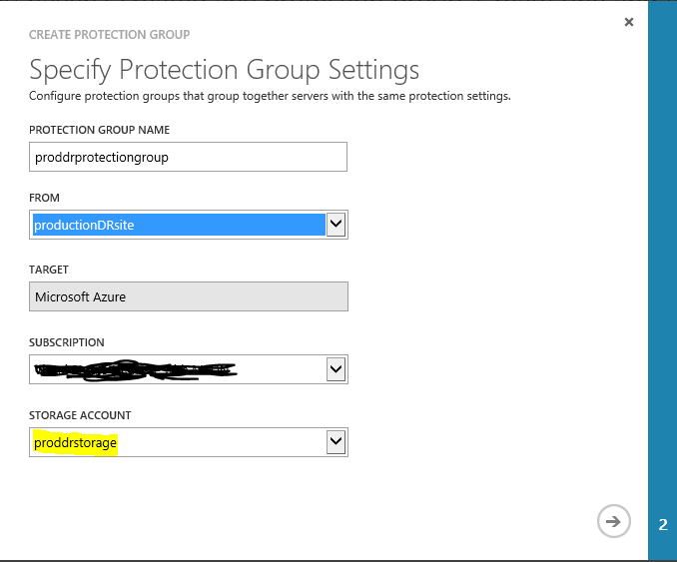Expand the Storage Account dropdown arrow

tap(337, 442)
